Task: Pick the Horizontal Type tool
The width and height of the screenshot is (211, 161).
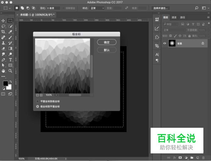Action: tap(10, 59)
